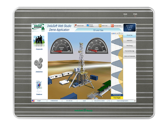Image resolution: width=168 pixels, height=126 pixels.
Task: Select the Oil and Gas industry tab
Action: [130, 35]
